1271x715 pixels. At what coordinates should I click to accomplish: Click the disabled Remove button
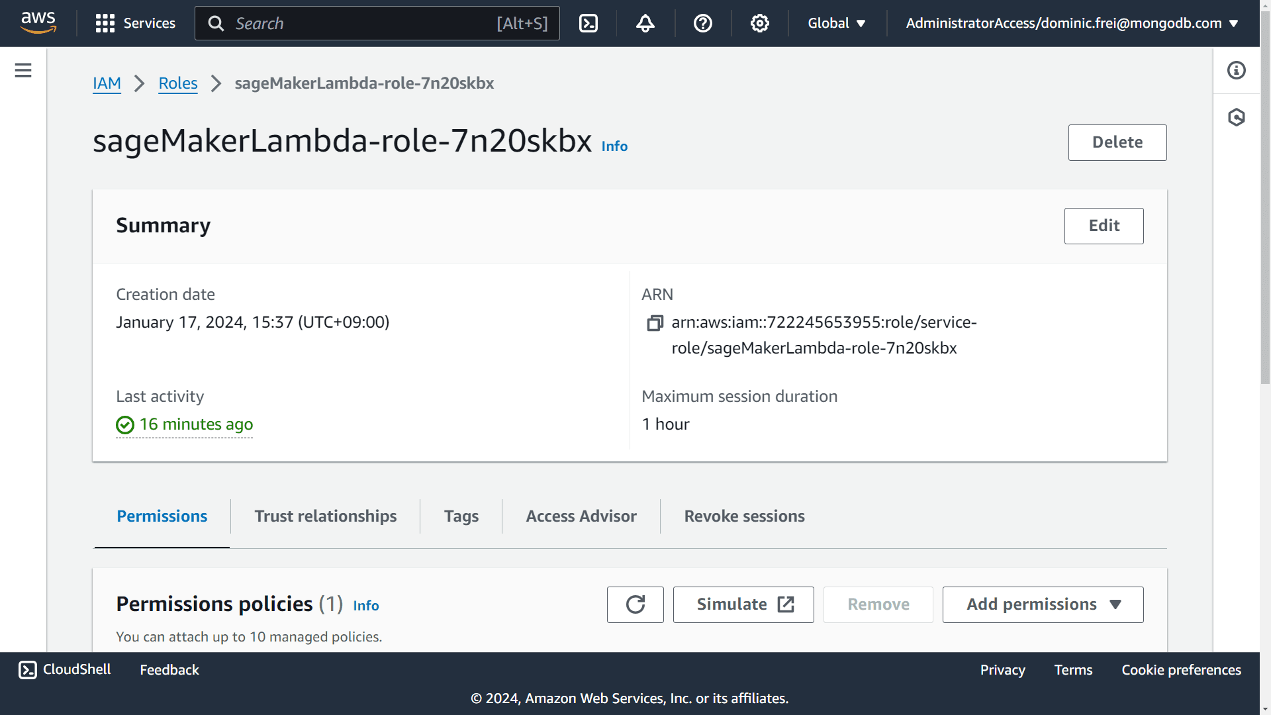coord(878,604)
